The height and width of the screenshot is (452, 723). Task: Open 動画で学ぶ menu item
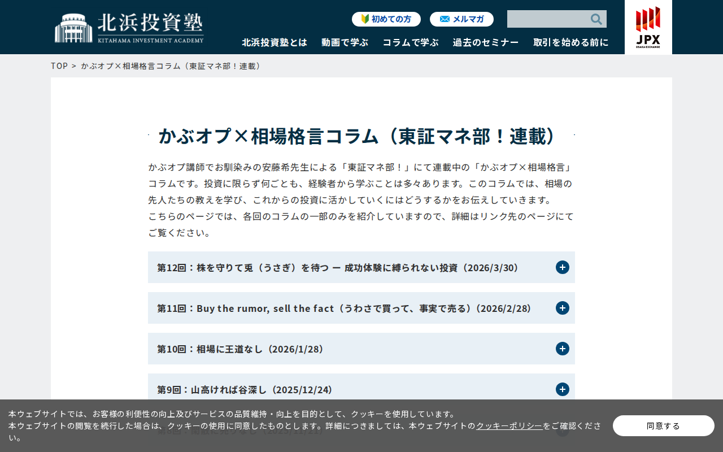345,42
